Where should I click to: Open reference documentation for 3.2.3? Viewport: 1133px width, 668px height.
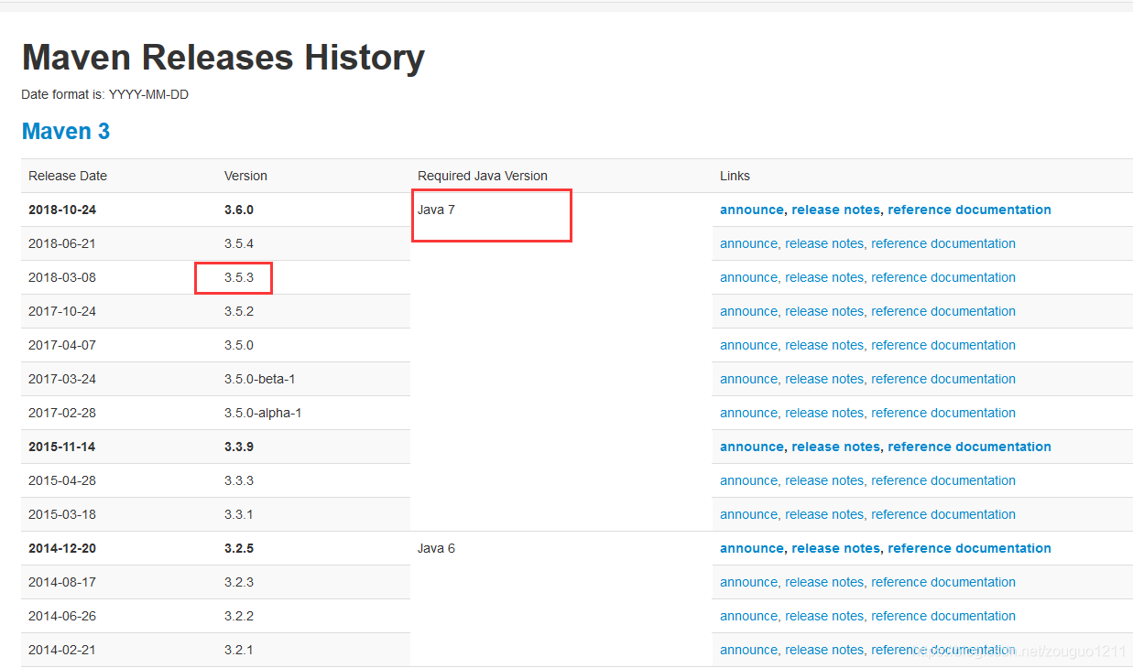coord(943,582)
